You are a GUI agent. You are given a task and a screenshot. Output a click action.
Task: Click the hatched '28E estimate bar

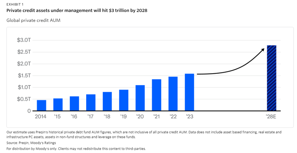coord(271,78)
